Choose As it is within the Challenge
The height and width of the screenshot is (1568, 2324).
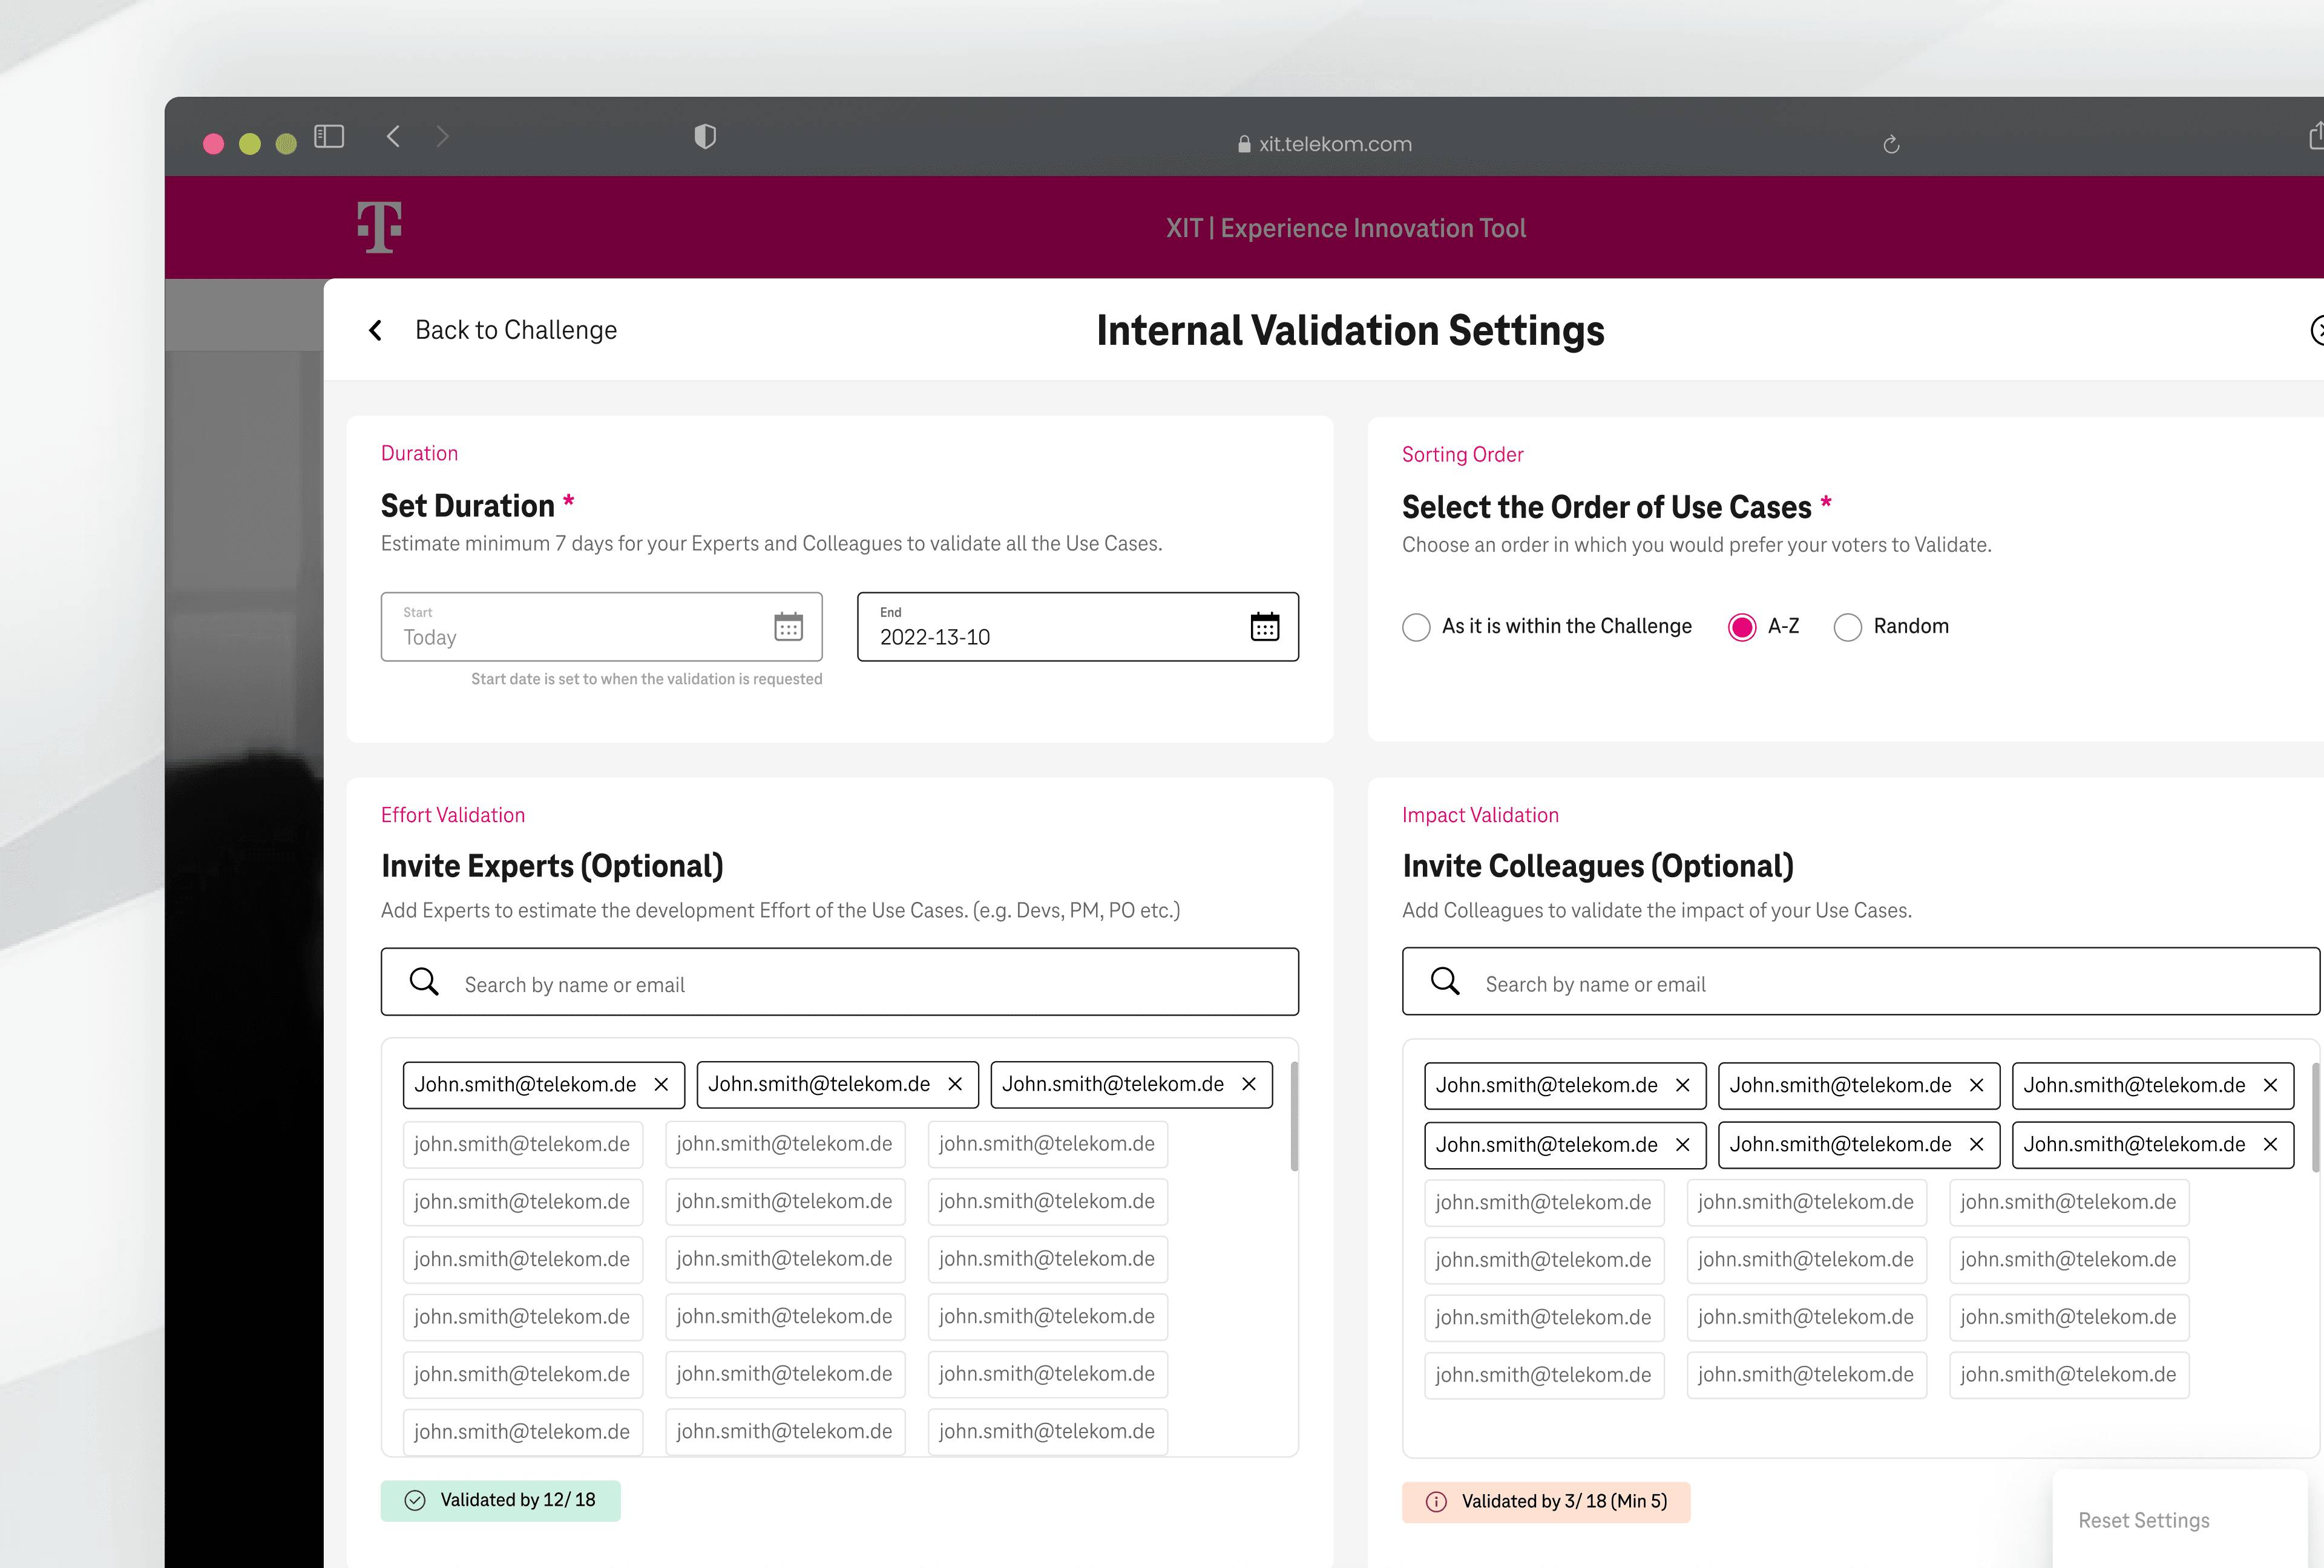[1416, 627]
